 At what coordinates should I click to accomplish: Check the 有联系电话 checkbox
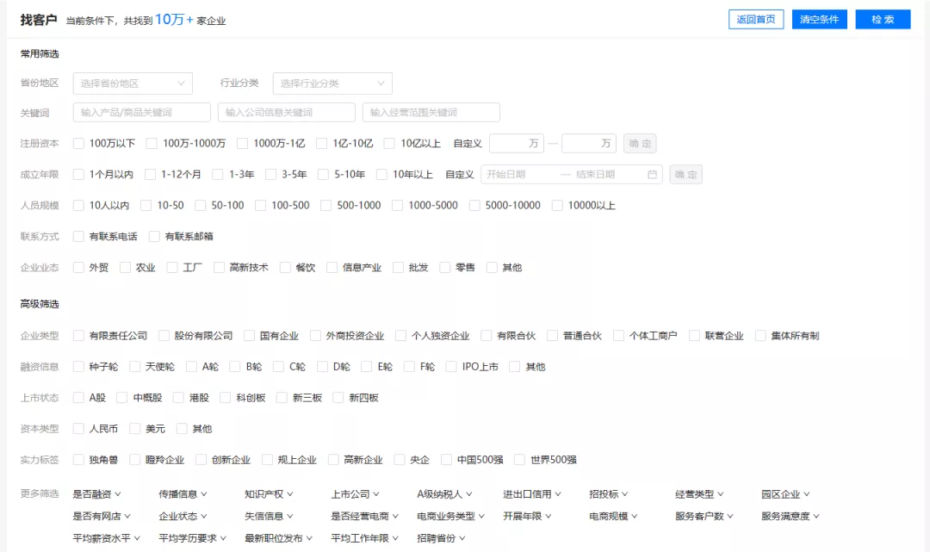78,237
